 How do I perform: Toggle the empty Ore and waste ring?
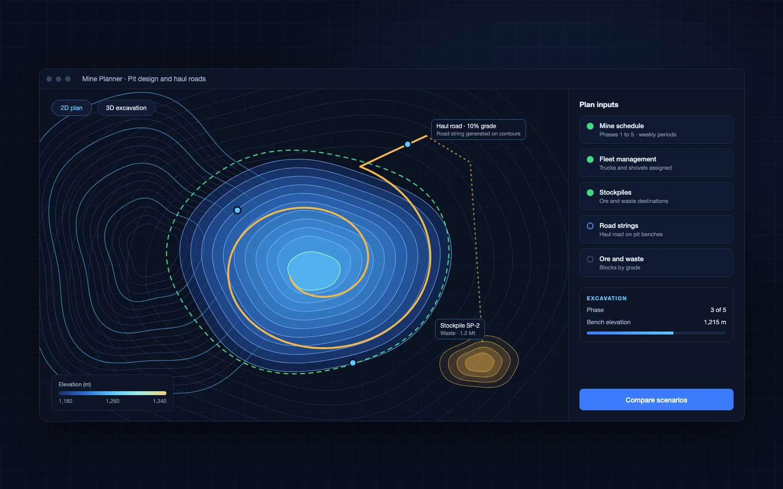[x=590, y=259]
